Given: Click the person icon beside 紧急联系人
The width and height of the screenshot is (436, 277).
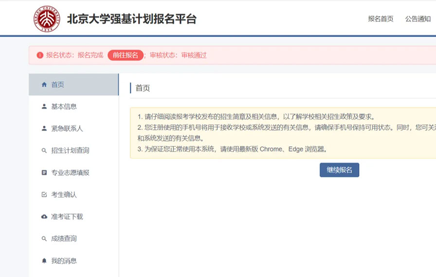Looking at the screenshot, I should point(44,128).
